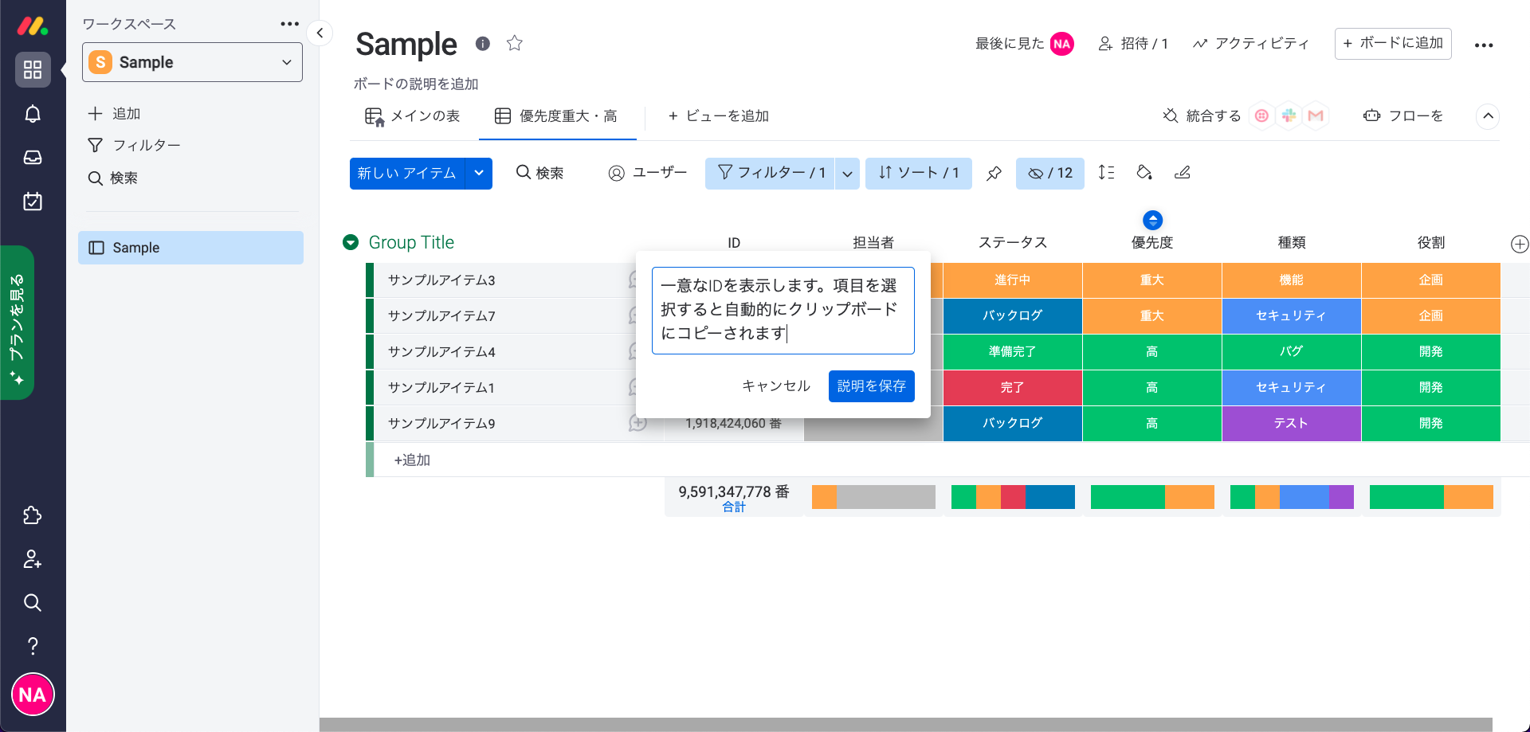Switch to the メインの表 tab
The image size is (1530, 732).
(413, 116)
